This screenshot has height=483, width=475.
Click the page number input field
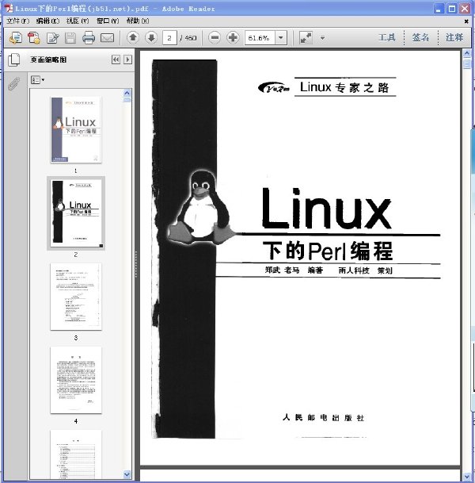(x=169, y=38)
